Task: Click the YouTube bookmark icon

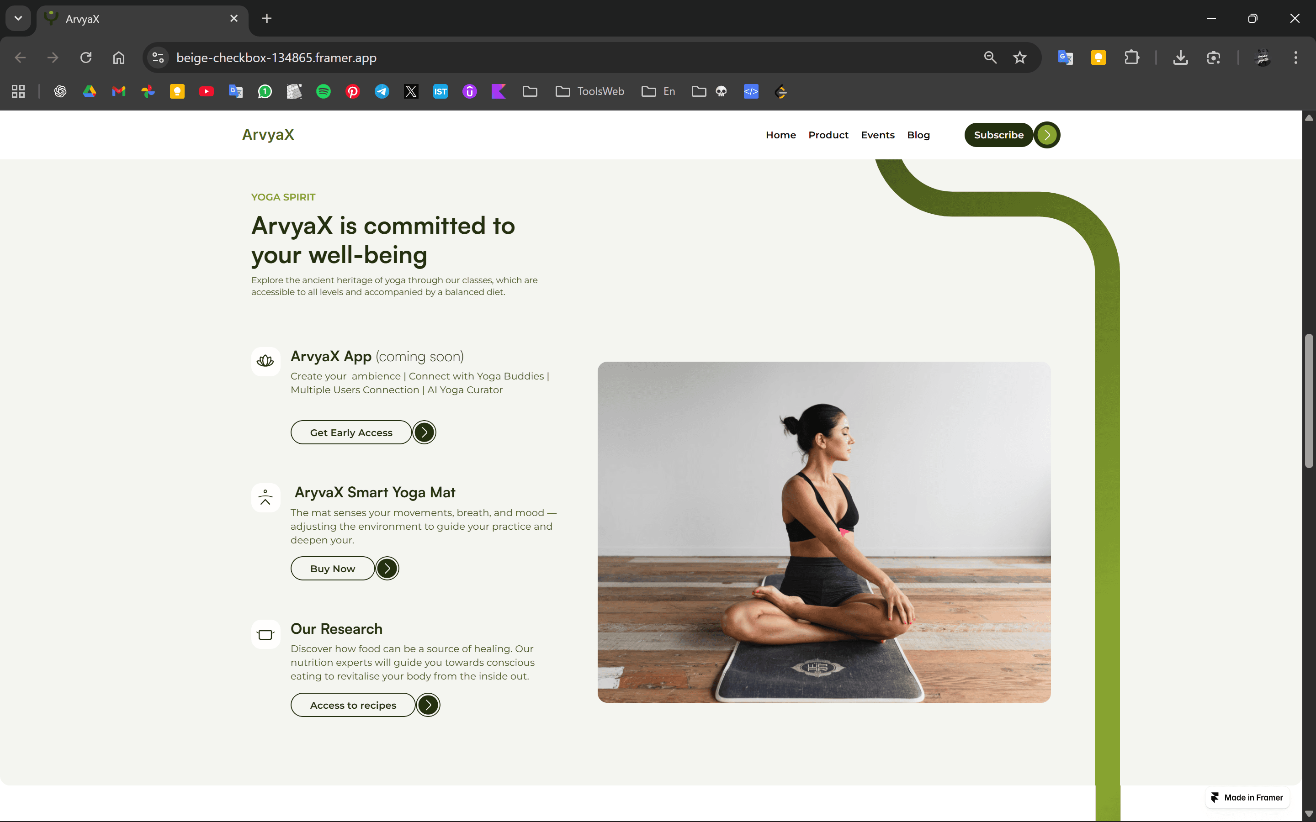Action: click(206, 91)
